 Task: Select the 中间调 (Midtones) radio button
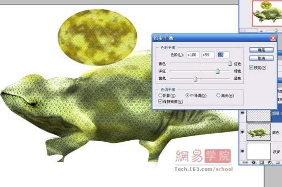point(187,96)
